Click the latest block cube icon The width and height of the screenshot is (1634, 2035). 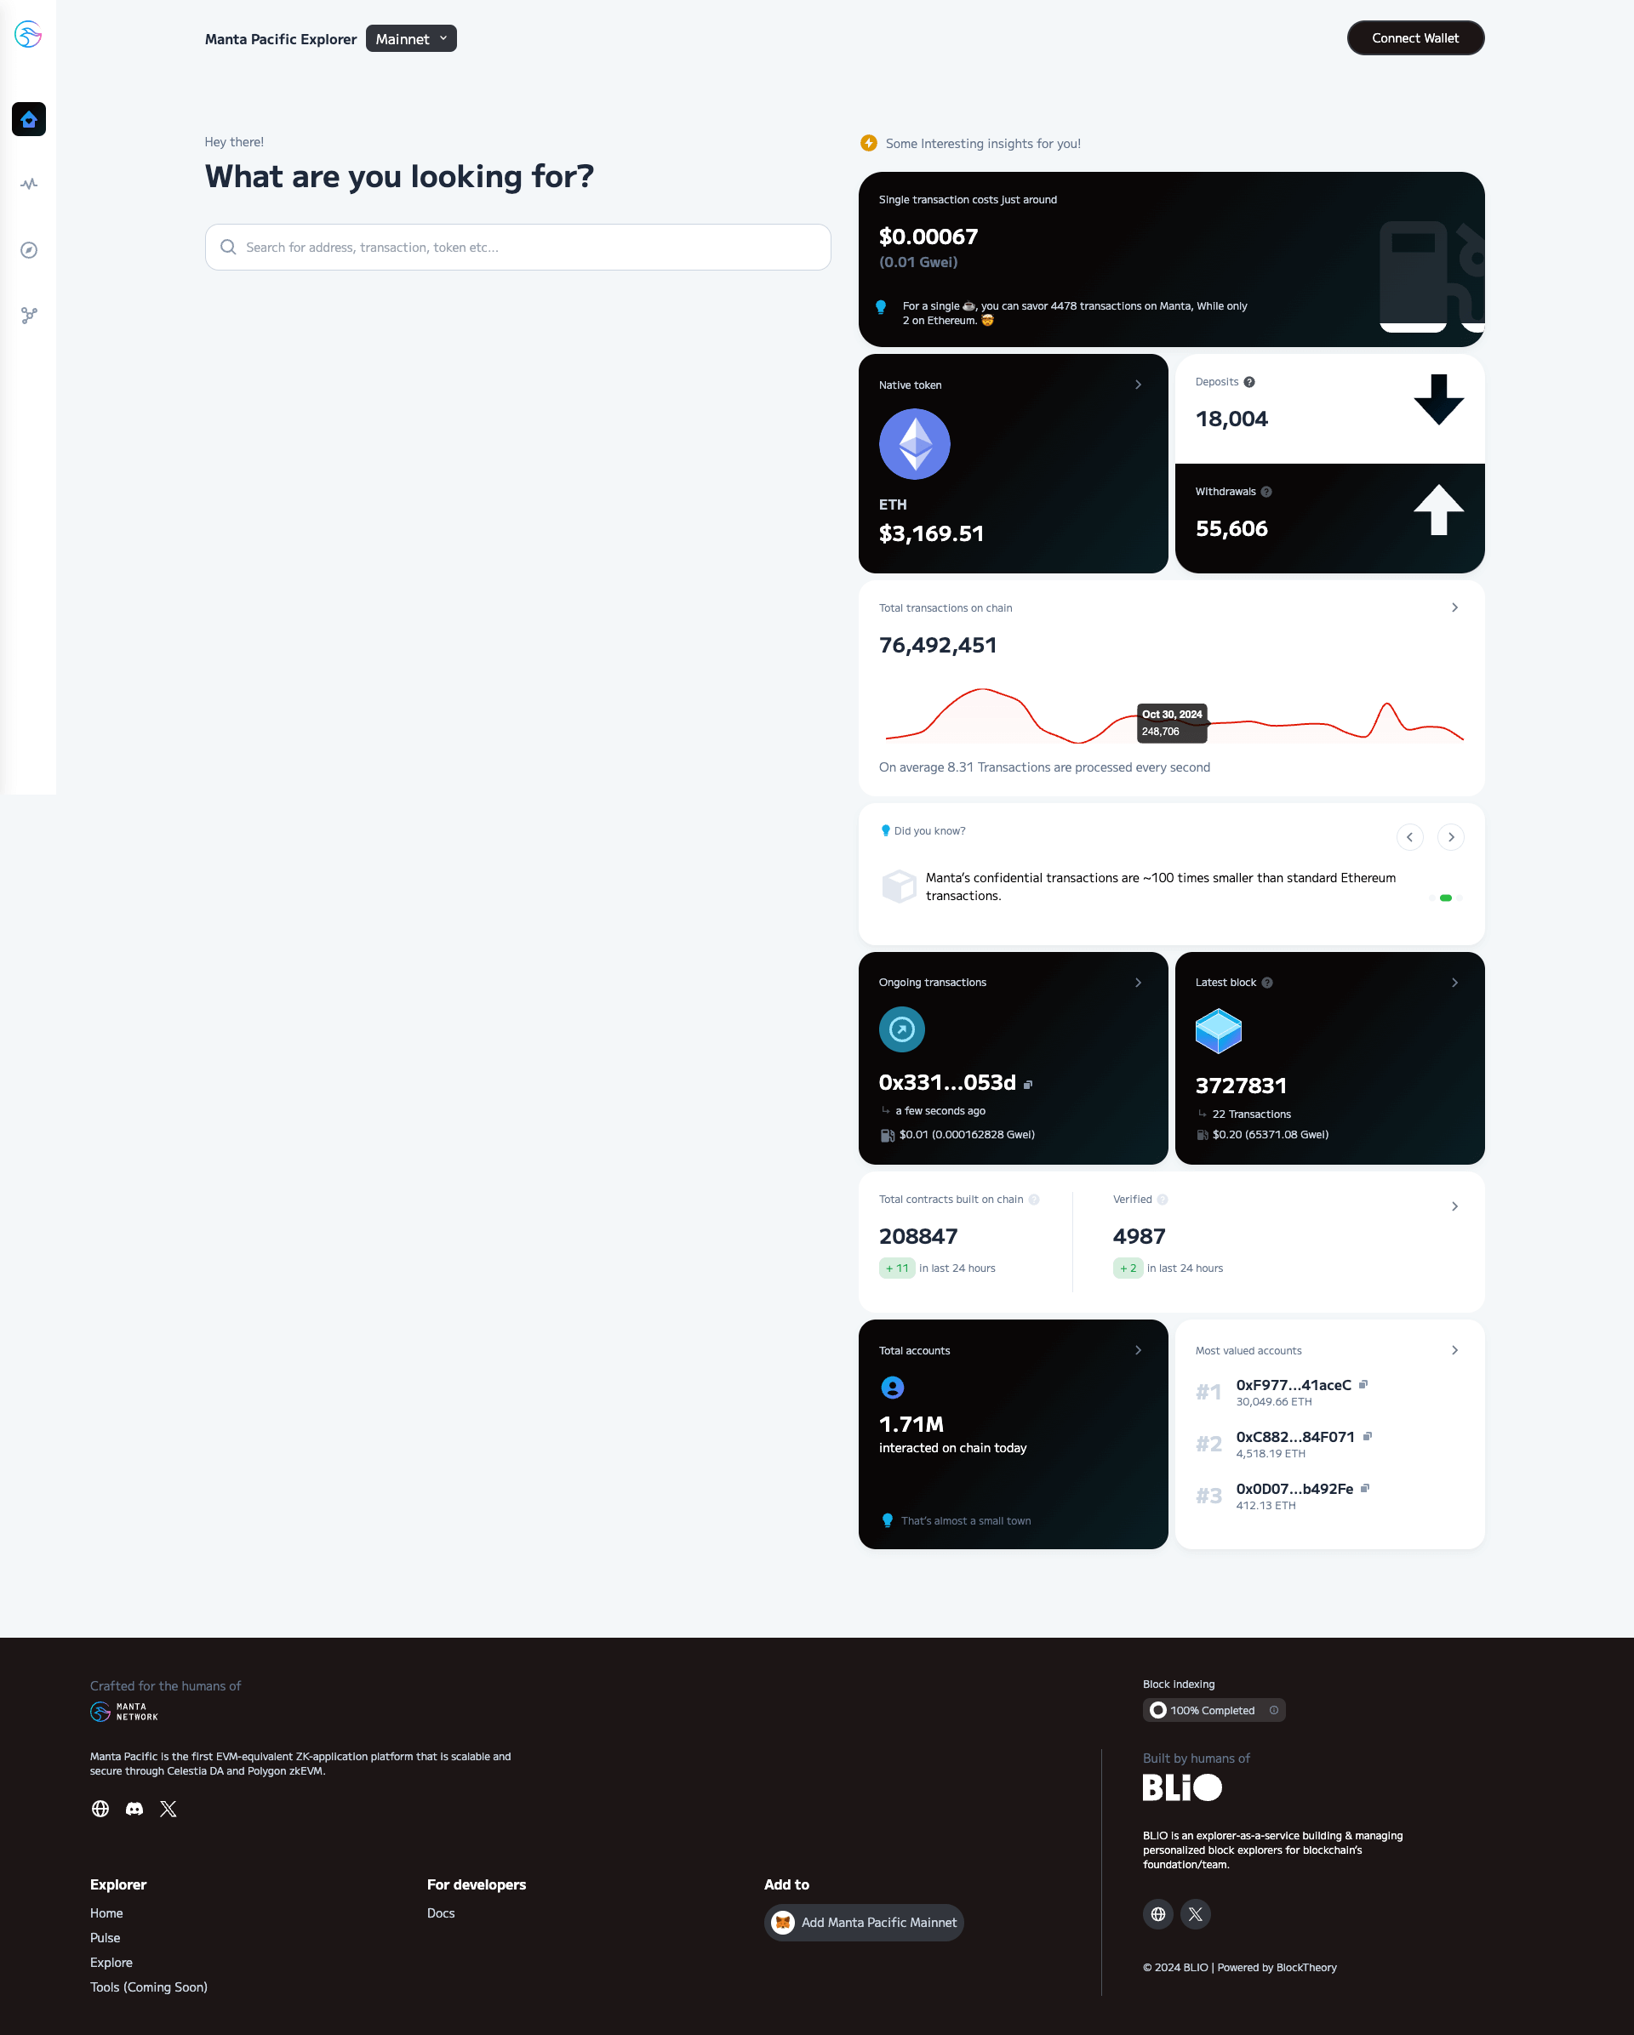[x=1217, y=1030]
